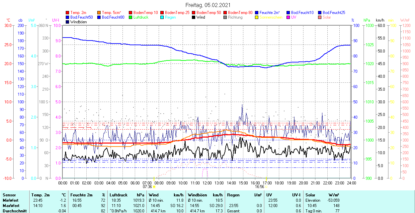Click the Solar legend label
415x213 pixels.
(x=327, y=17)
